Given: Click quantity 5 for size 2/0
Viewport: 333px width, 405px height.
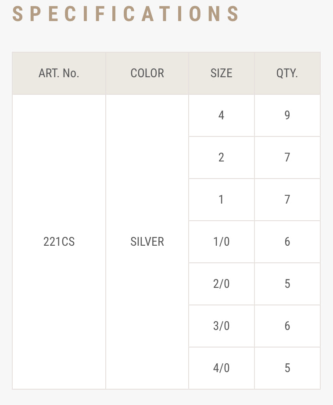Looking at the screenshot, I should click(287, 284).
